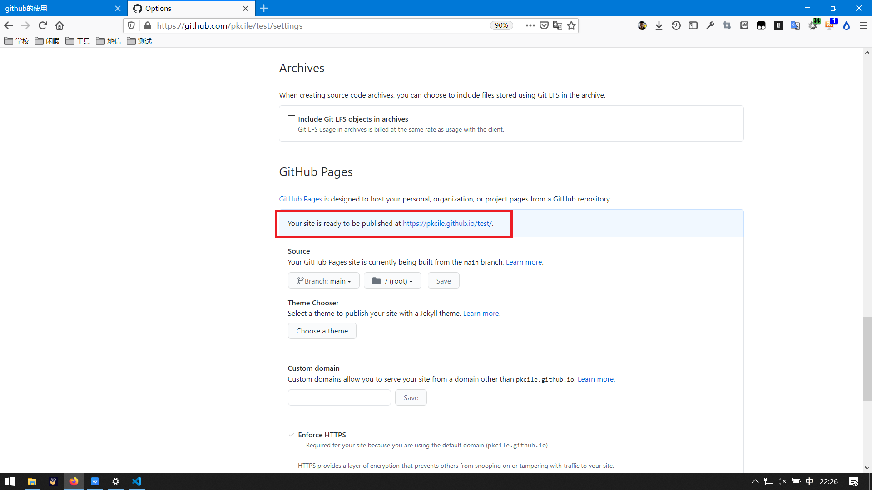Click the 90% zoom level indicator
872x490 pixels.
pyautogui.click(x=501, y=26)
